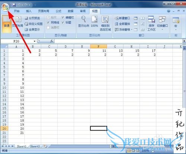Select Page Break Preview icon in status bar
The width and height of the screenshot is (186, 154).
138,151
